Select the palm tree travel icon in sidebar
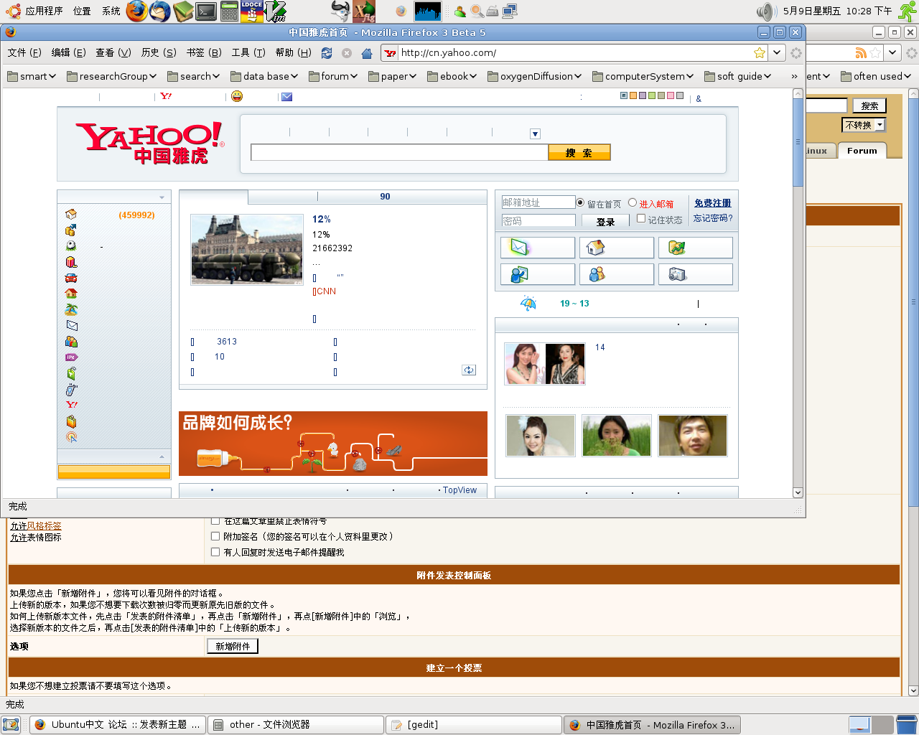This screenshot has width=919, height=735. [x=71, y=309]
